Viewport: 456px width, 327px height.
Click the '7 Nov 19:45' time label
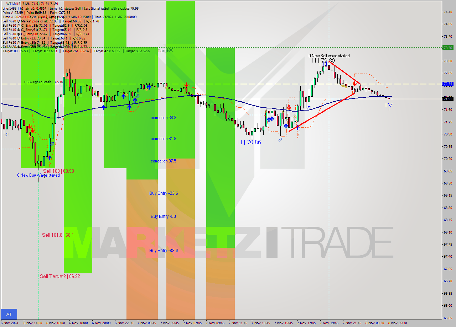(x=329, y=323)
